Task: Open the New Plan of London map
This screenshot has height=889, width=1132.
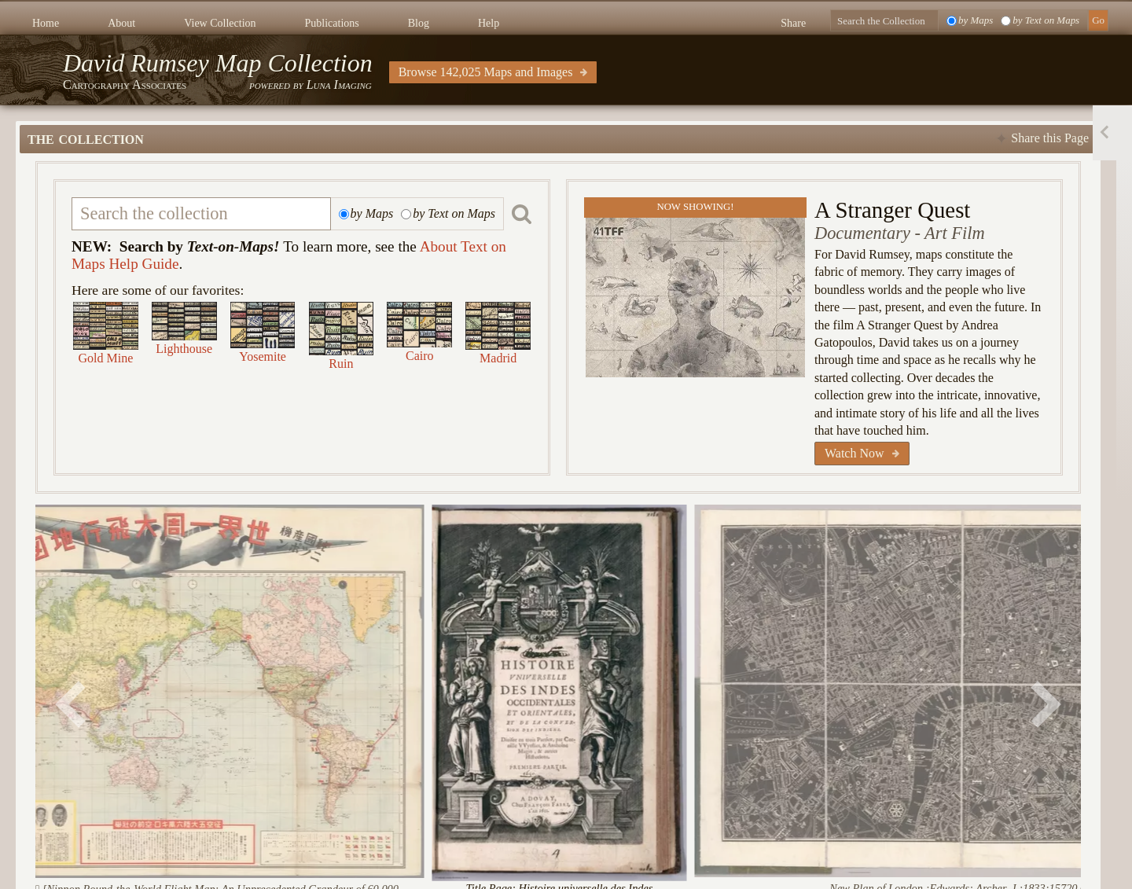Action: [x=888, y=690]
